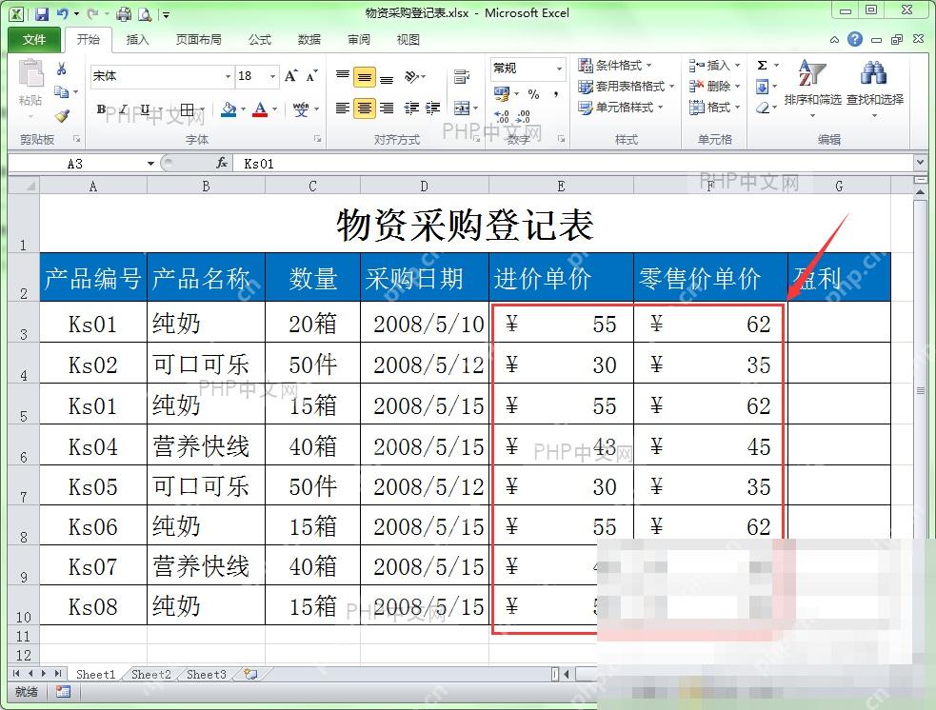Switch to the 公式 tab
936x710 pixels.
pyautogui.click(x=260, y=39)
